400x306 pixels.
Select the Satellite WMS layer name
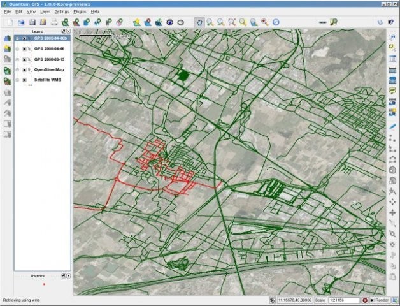[48, 80]
